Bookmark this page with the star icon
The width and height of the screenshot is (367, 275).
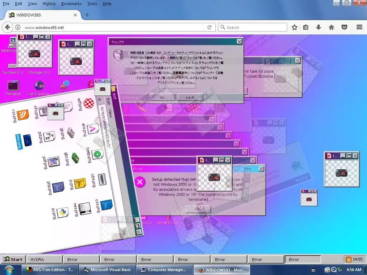pos(295,27)
